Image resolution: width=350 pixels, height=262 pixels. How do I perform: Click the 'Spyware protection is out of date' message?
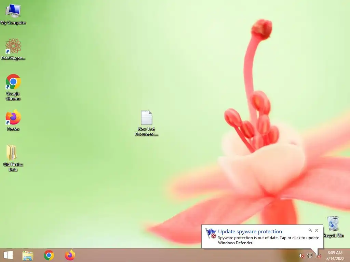tap(268, 240)
